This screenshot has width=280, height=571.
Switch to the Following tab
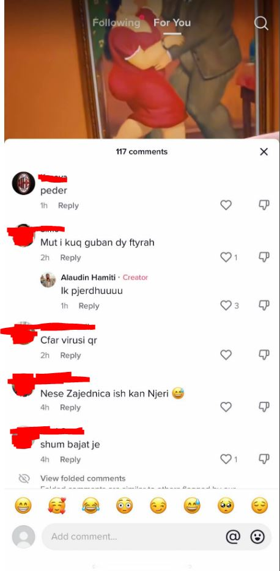pos(116,23)
